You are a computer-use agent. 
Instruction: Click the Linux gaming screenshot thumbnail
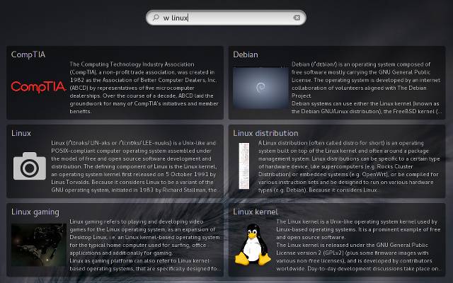(39, 245)
